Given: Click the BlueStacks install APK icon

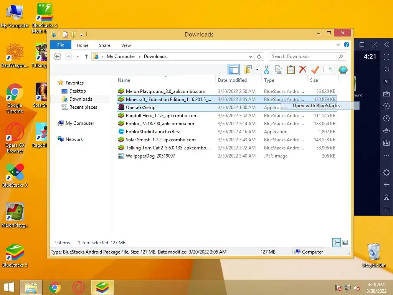Looking at the screenshot, I should coord(386,143).
